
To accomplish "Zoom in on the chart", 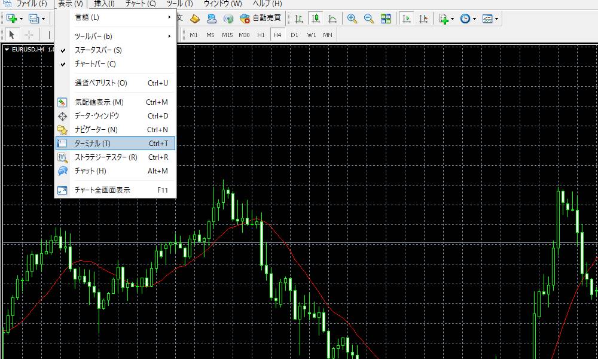I will [352, 19].
